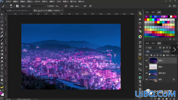Image resolution: width=178 pixels, height=100 pixels.
Task: Toggle lock image pixels brush icon
Action: tap(154, 55)
